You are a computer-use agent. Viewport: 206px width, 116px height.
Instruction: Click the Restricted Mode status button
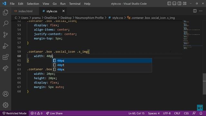[x=14, y=113]
